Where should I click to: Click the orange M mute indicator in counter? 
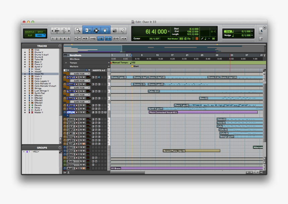[197, 39]
